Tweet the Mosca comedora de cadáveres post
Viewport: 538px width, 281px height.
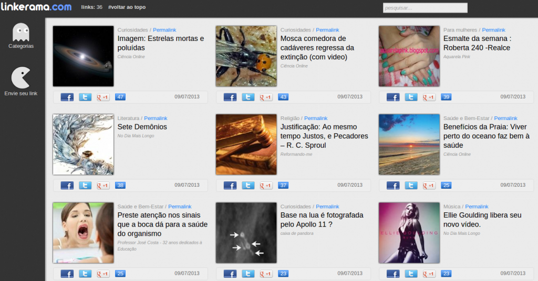[x=248, y=97]
